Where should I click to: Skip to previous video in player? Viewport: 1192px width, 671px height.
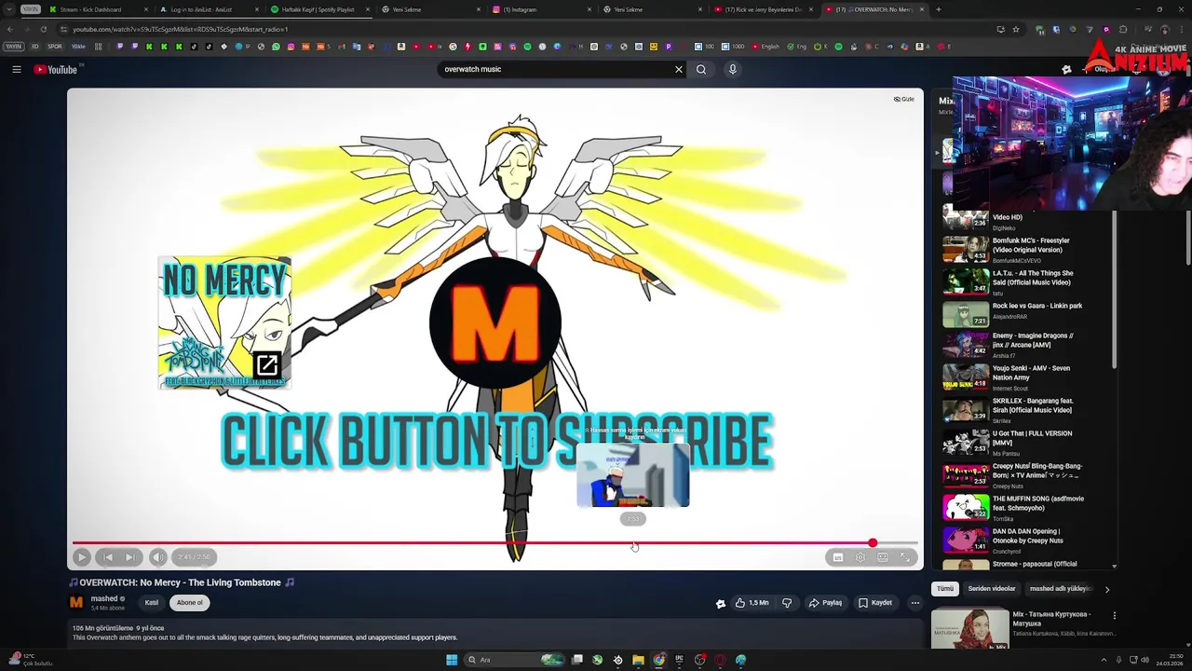click(108, 557)
